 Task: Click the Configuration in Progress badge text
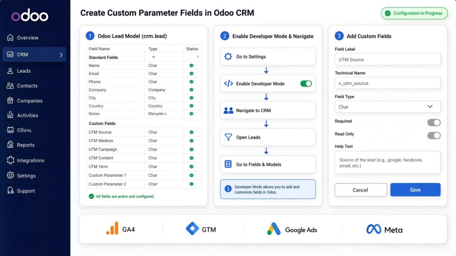418,13
